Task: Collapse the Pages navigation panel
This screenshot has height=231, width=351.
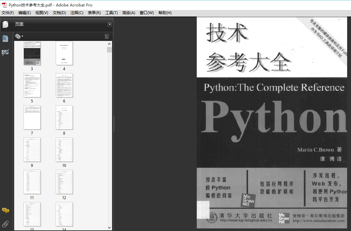Action: [109, 24]
